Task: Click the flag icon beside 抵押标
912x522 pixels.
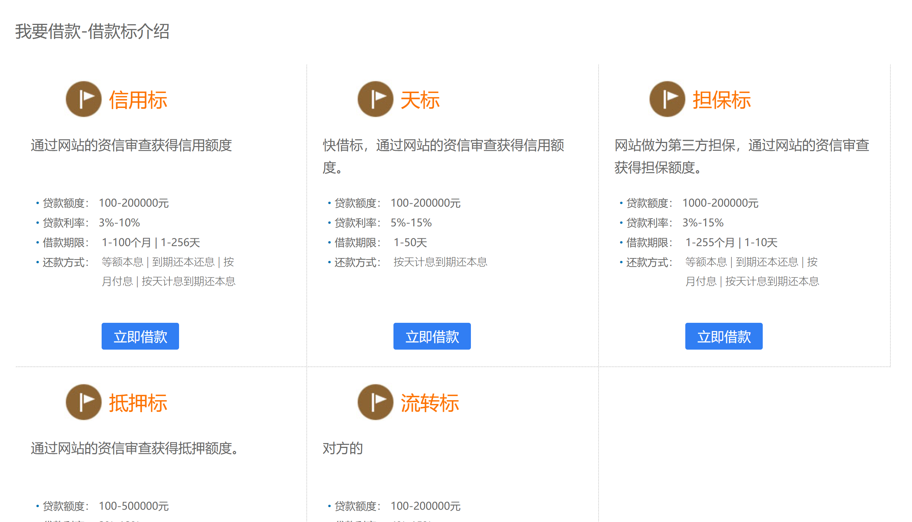Action: (83, 402)
